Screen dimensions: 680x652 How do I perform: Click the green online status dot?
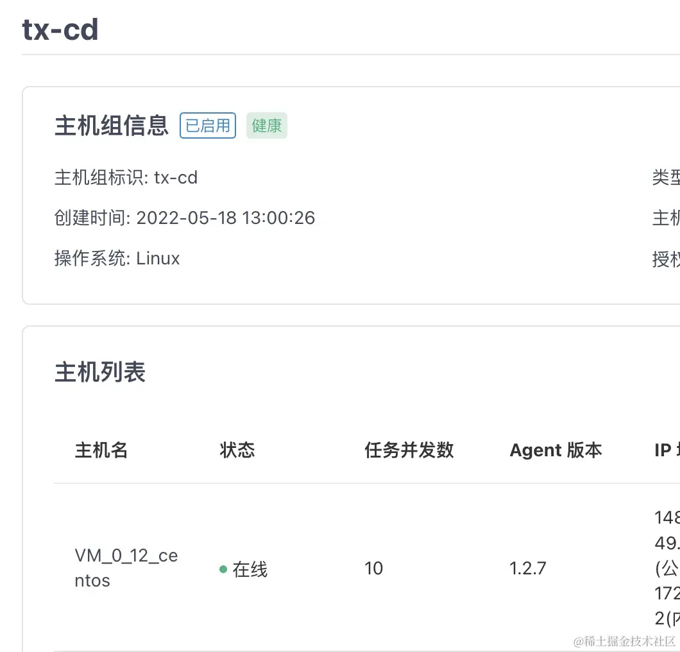(x=223, y=569)
